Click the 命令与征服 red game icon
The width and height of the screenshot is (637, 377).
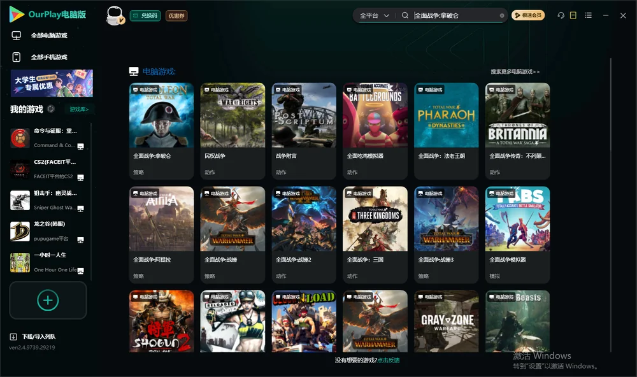(20, 138)
